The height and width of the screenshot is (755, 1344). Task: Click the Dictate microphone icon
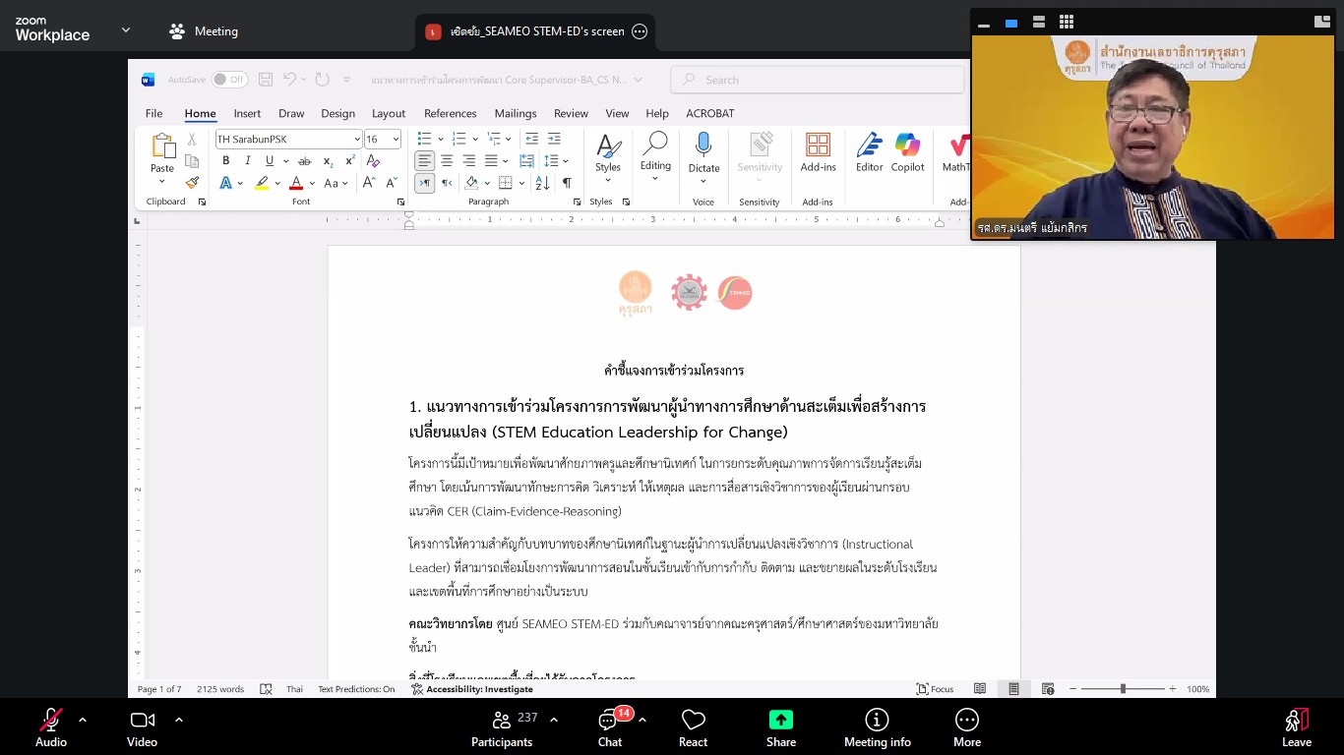coord(703,145)
